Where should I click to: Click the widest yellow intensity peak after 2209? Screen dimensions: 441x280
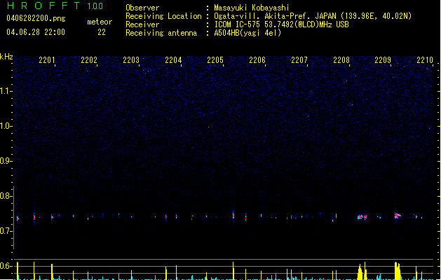(397, 271)
